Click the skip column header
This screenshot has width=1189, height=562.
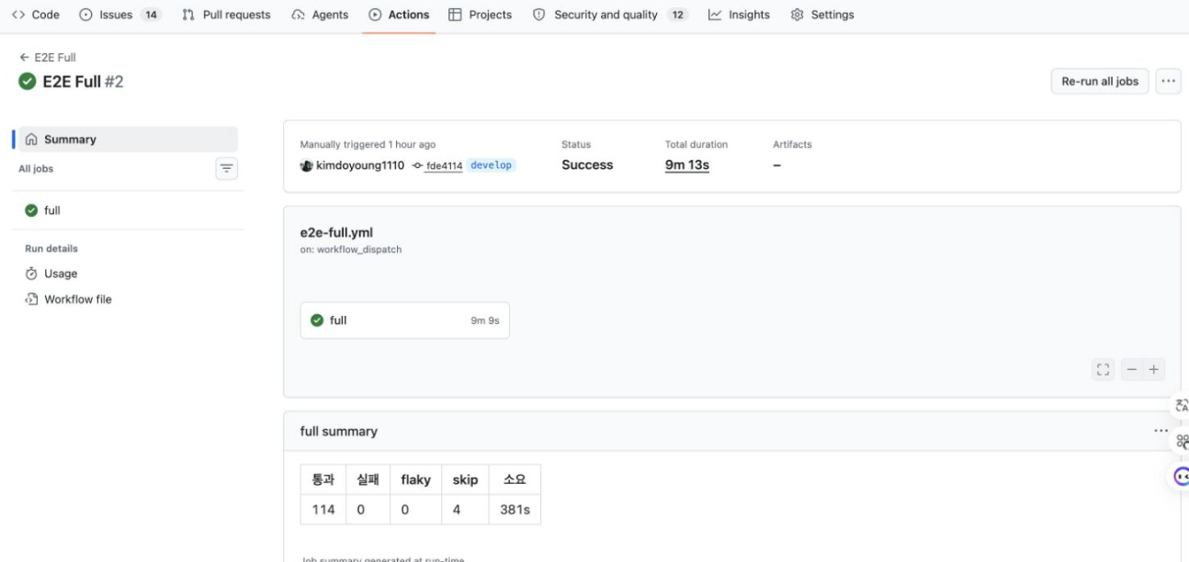(x=465, y=479)
